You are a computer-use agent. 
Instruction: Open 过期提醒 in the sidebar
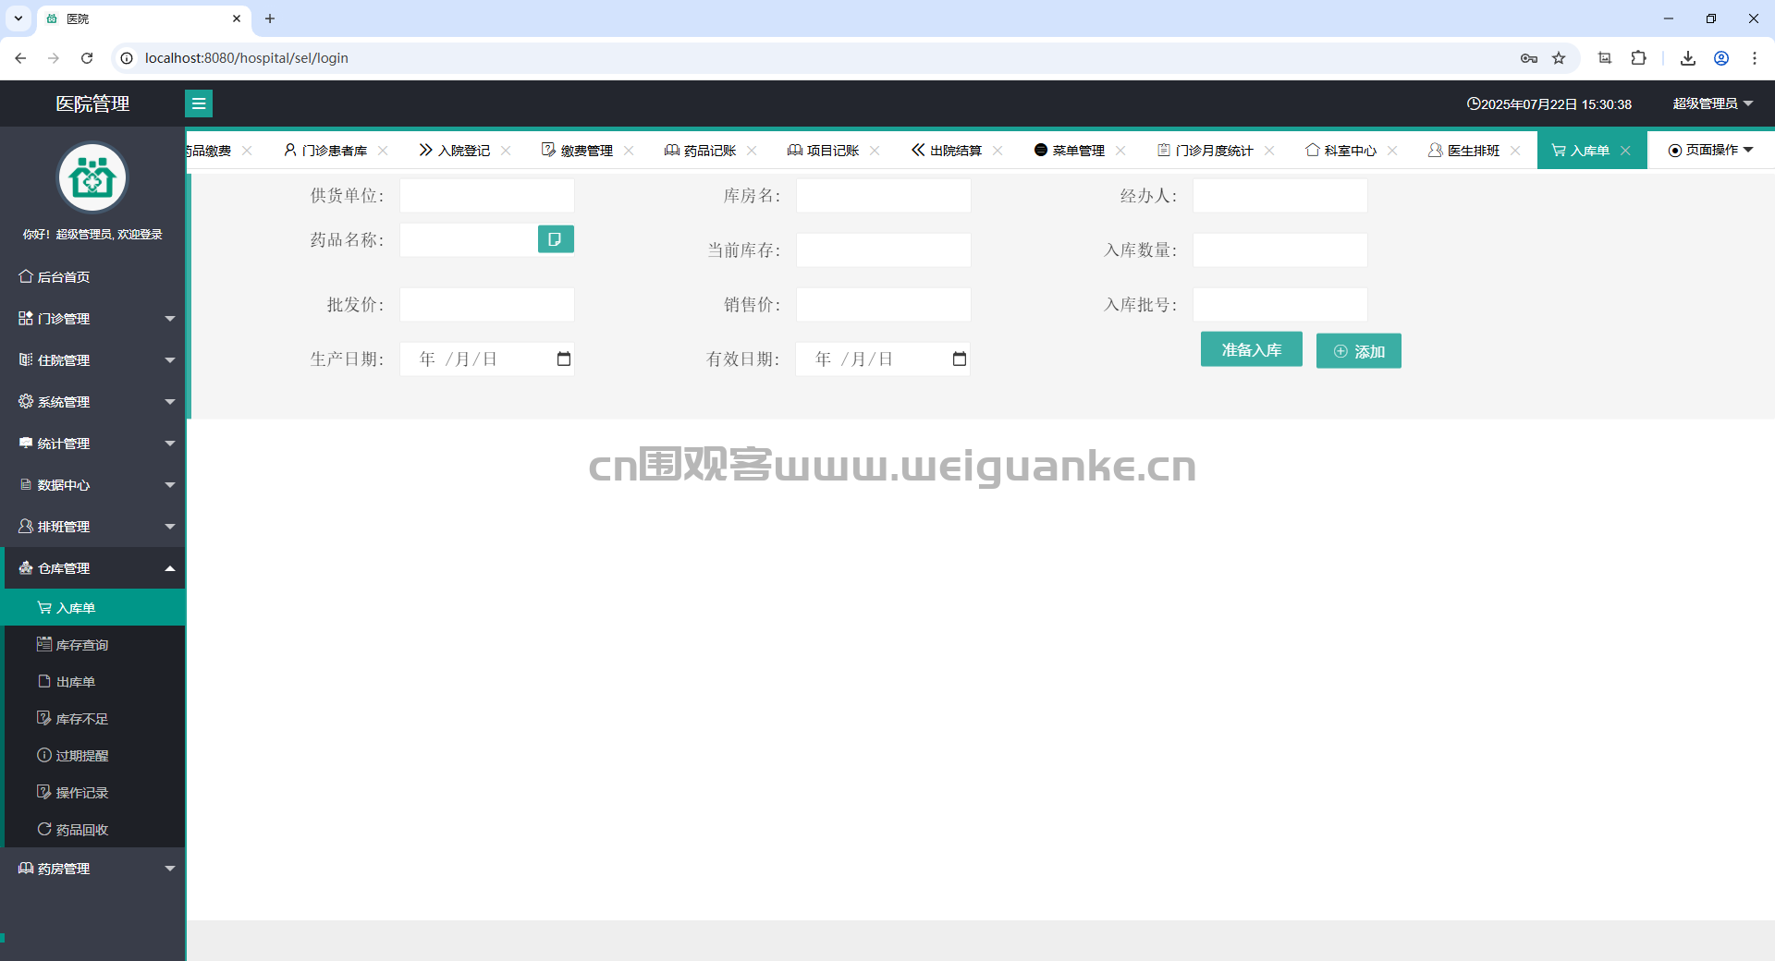[92, 755]
